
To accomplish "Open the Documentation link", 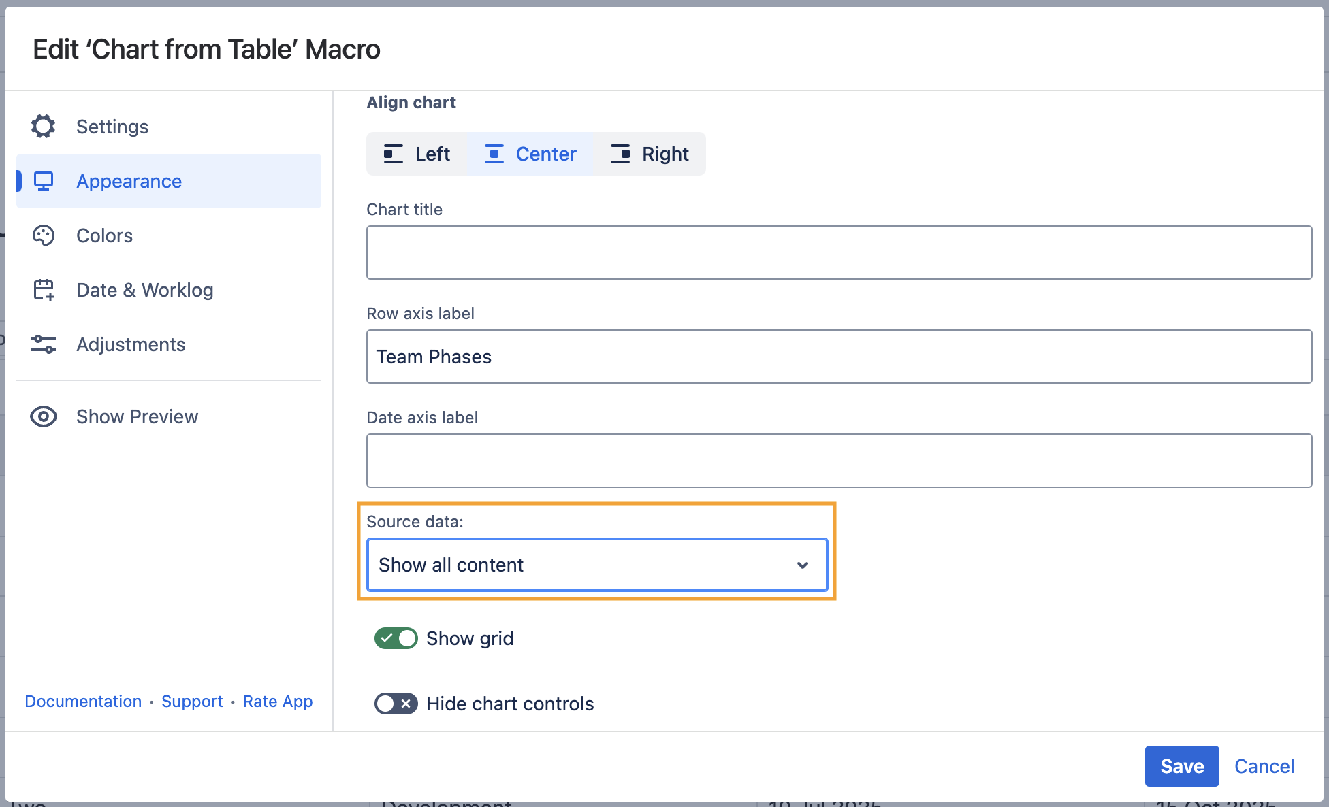I will [x=83, y=701].
